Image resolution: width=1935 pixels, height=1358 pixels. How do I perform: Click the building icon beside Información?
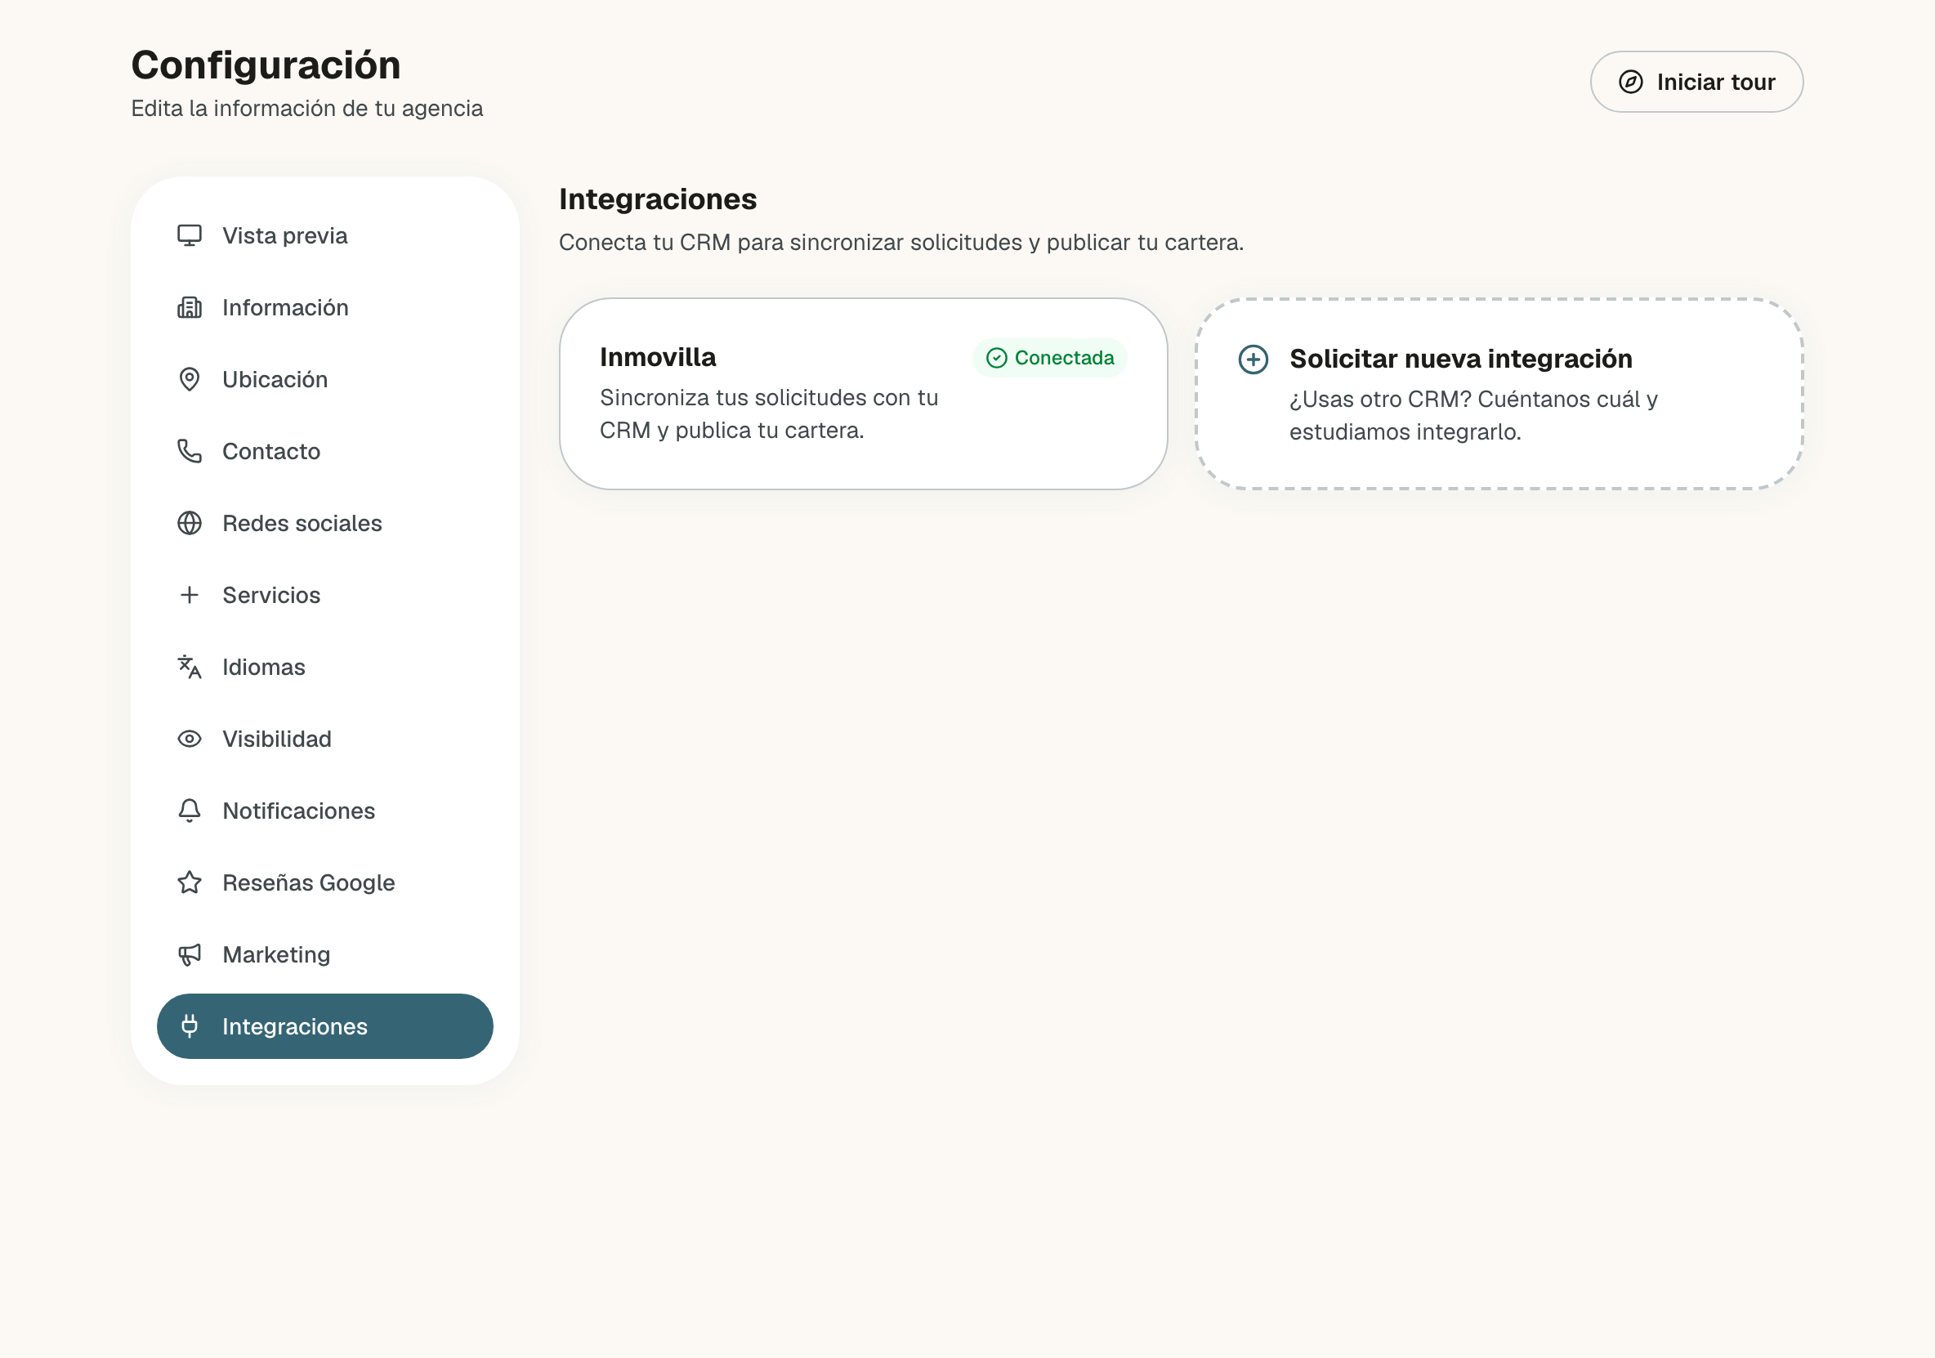[x=190, y=307]
